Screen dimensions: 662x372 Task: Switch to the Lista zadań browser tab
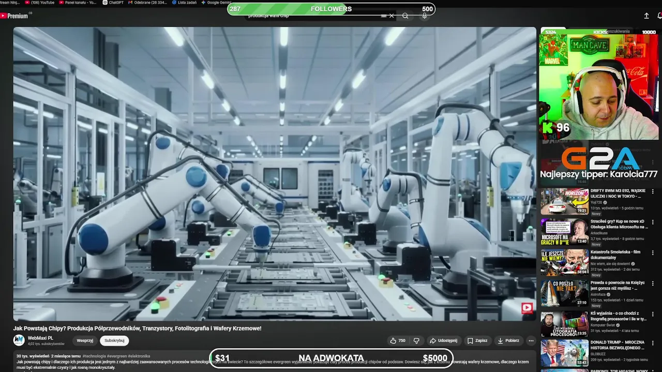click(x=184, y=3)
